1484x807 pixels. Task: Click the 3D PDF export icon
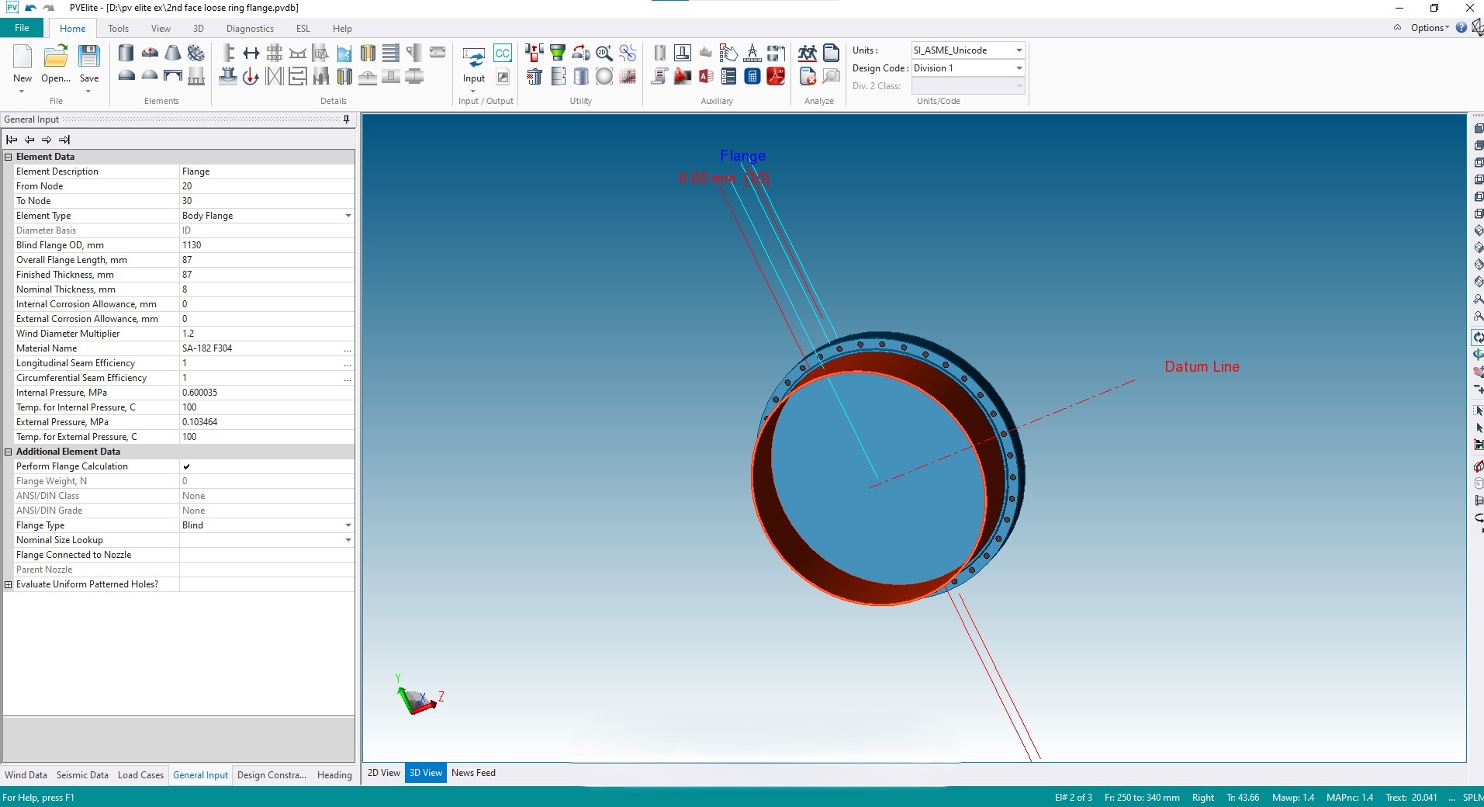tap(775, 76)
